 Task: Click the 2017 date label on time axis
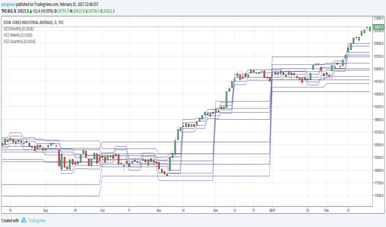pyautogui.click(x=272, y=210)
